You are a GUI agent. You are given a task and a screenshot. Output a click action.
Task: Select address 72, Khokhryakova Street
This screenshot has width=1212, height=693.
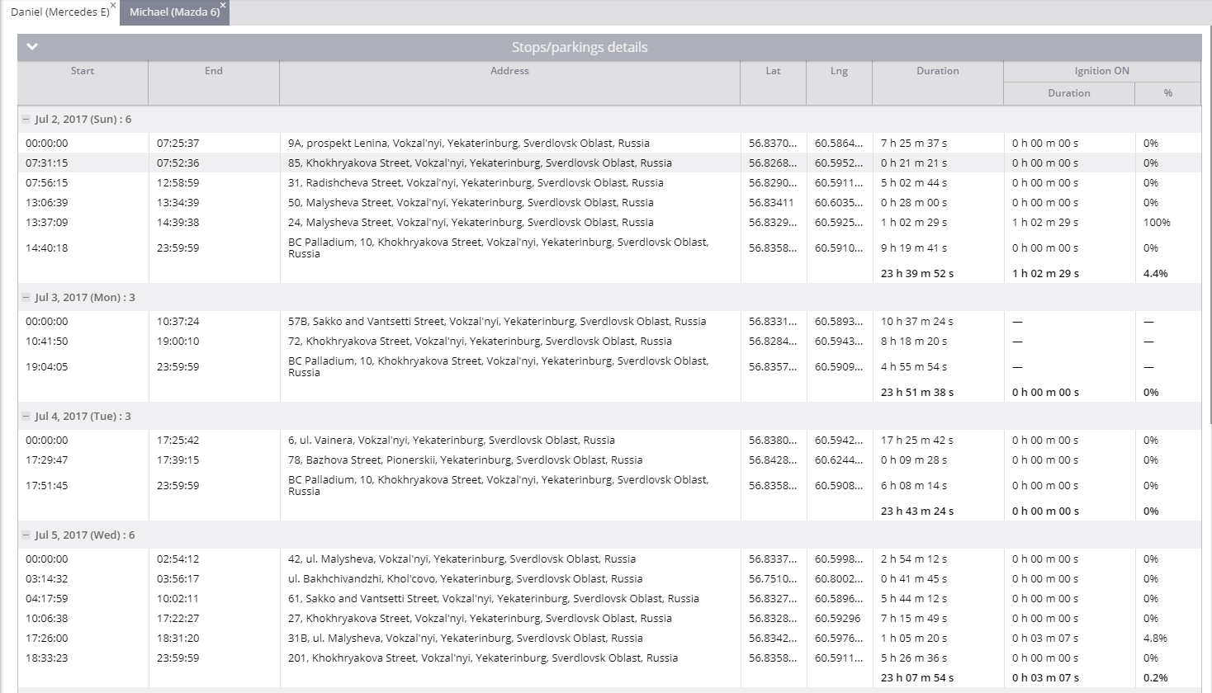(480, 342)
